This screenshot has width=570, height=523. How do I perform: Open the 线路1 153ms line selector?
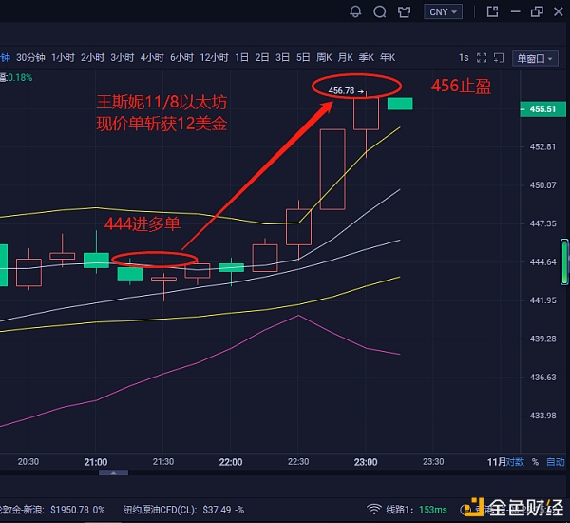click(x=416, y=510)
